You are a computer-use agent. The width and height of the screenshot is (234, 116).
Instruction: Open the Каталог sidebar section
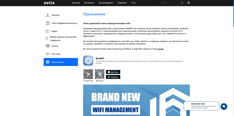coord(61,46)
